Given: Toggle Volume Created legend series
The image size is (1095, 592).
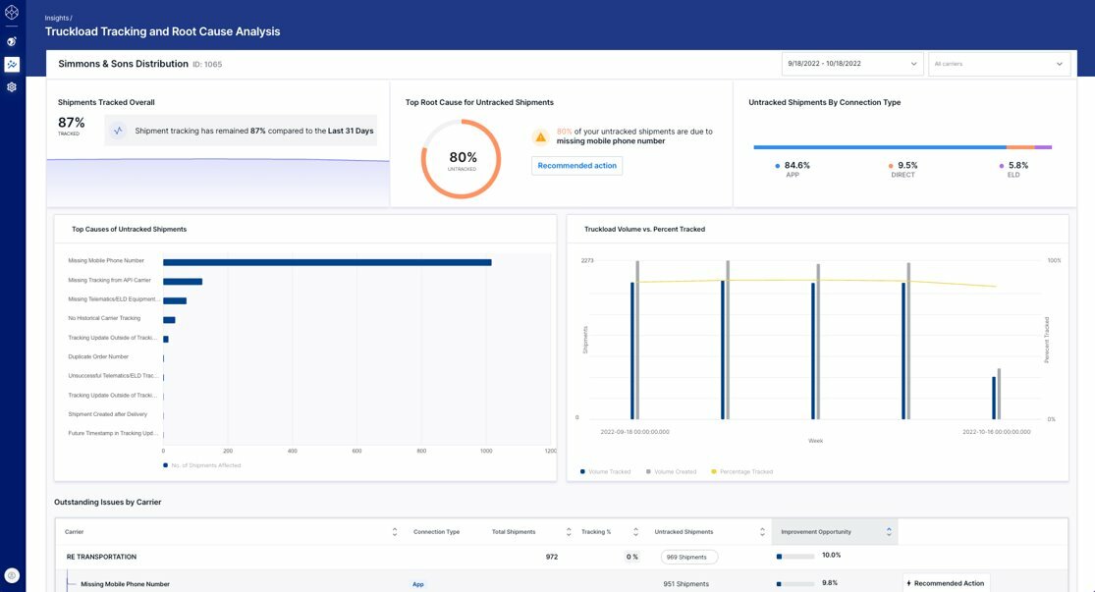Looking at the screenshot, I should [x=671, y=471].
